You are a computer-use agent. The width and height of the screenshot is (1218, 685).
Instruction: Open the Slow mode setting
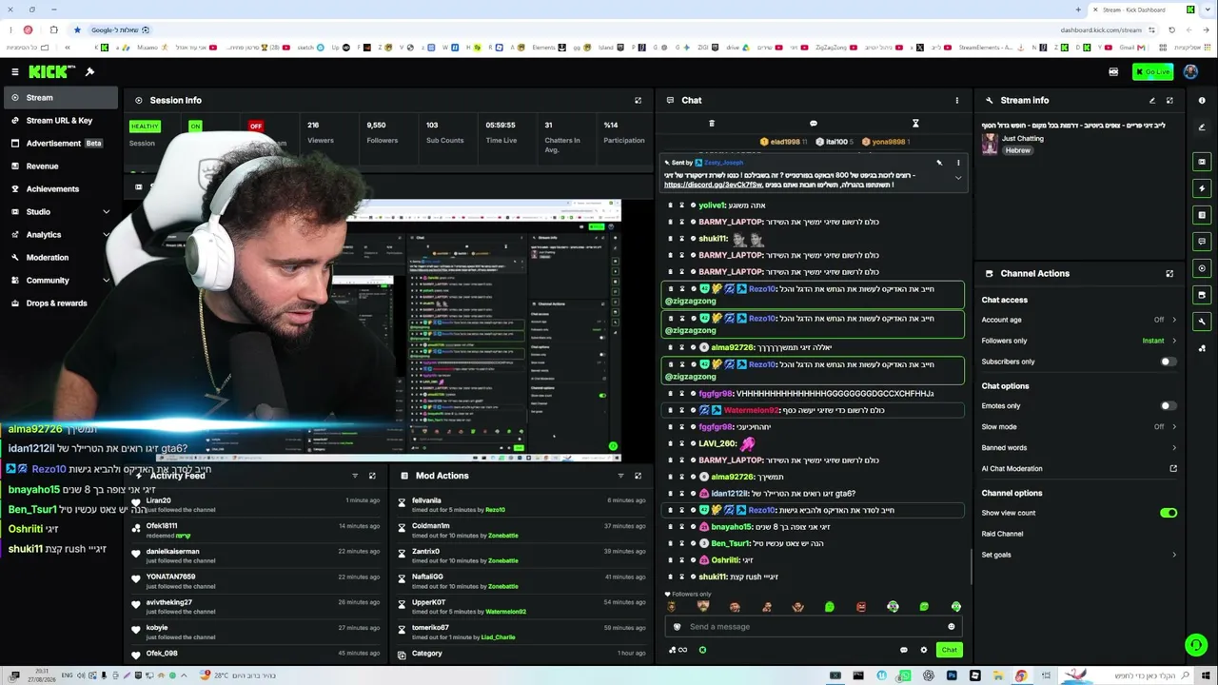pos(1079,427)
